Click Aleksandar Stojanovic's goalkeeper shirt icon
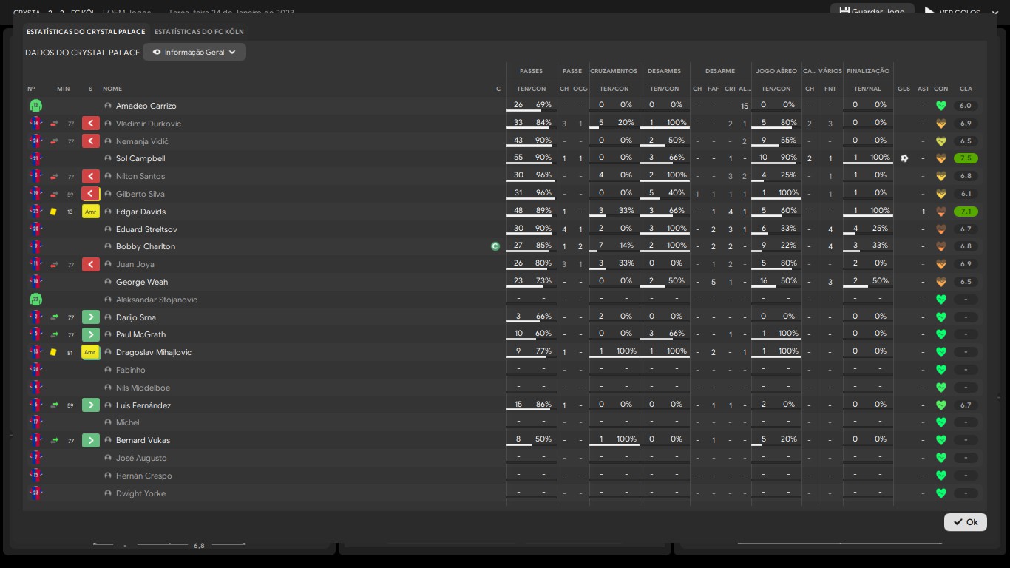 pyautogui.click(x=35, y=300)
